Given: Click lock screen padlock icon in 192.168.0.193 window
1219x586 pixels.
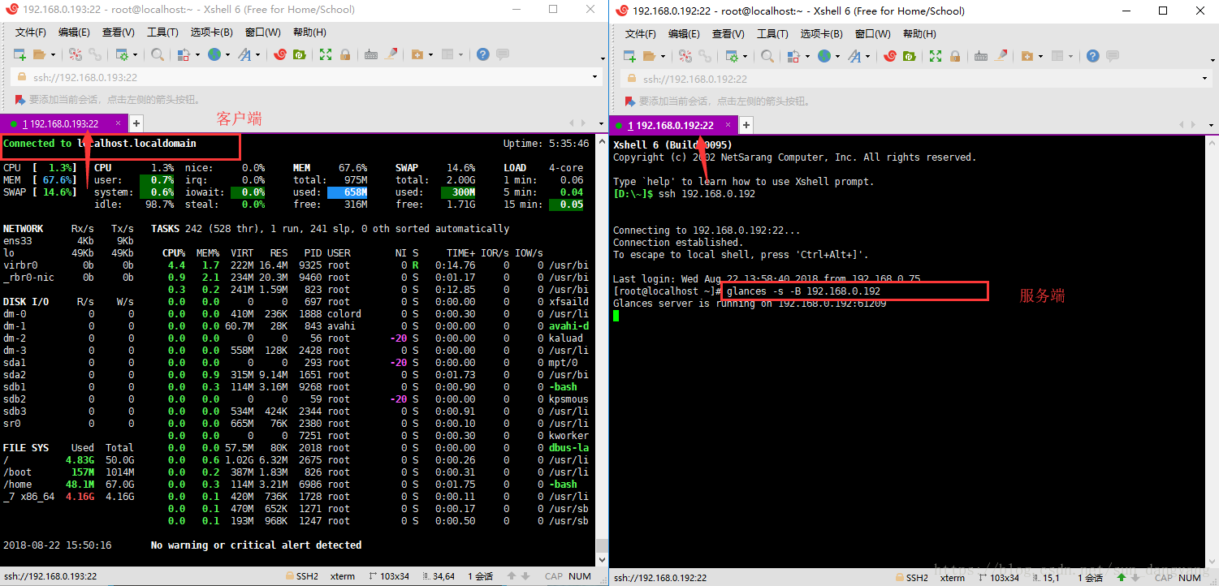Looking at the screenshot, I should pyautogui.click(x=345, y=54).
